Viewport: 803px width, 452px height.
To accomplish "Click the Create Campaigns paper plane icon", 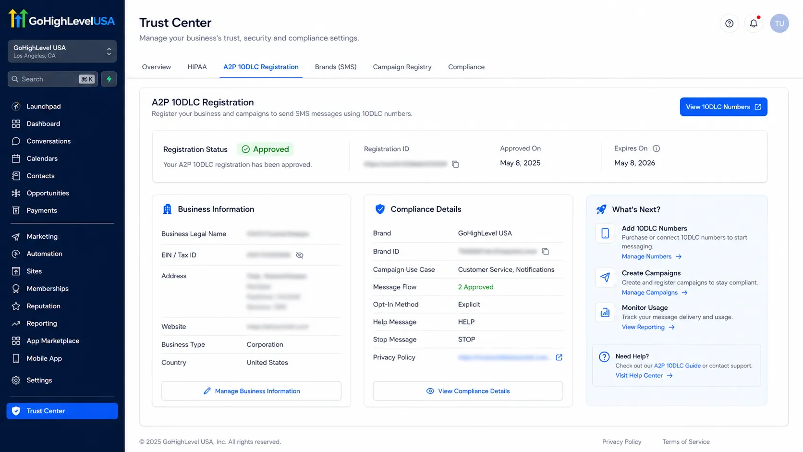I will coord(605,277).
